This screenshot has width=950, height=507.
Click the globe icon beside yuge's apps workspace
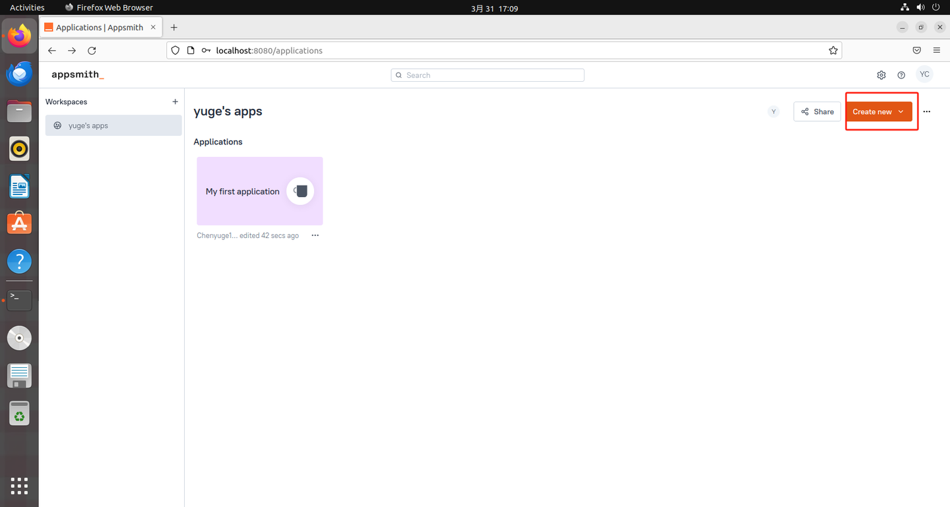[57, 125]
